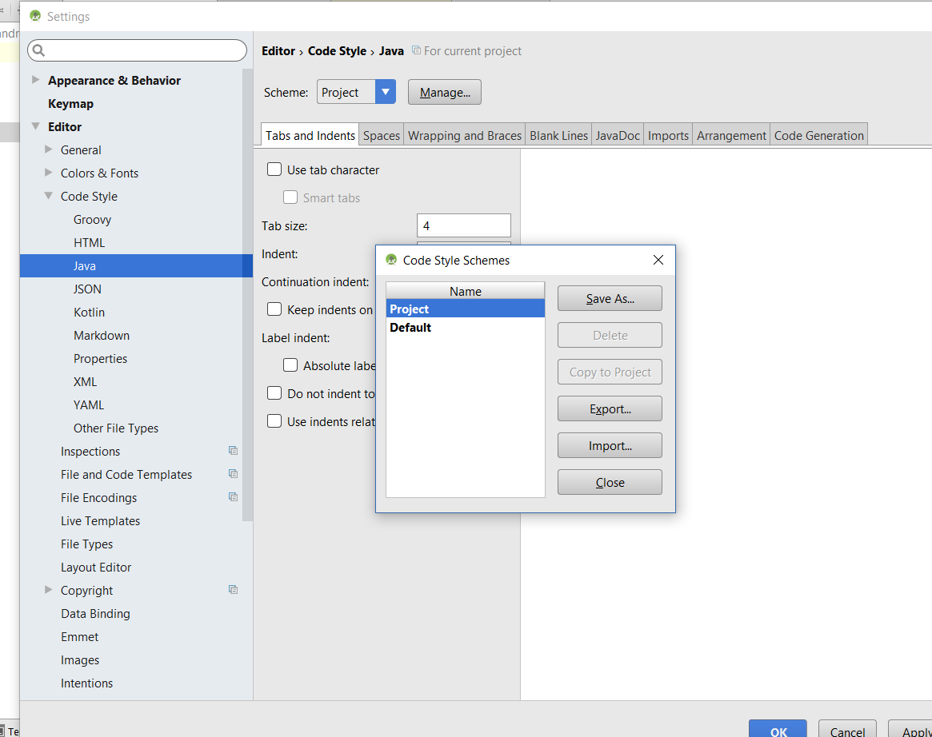Click the Android Studio icon in Settings title bar
The image size is (932, 737).
pos(36,16)
